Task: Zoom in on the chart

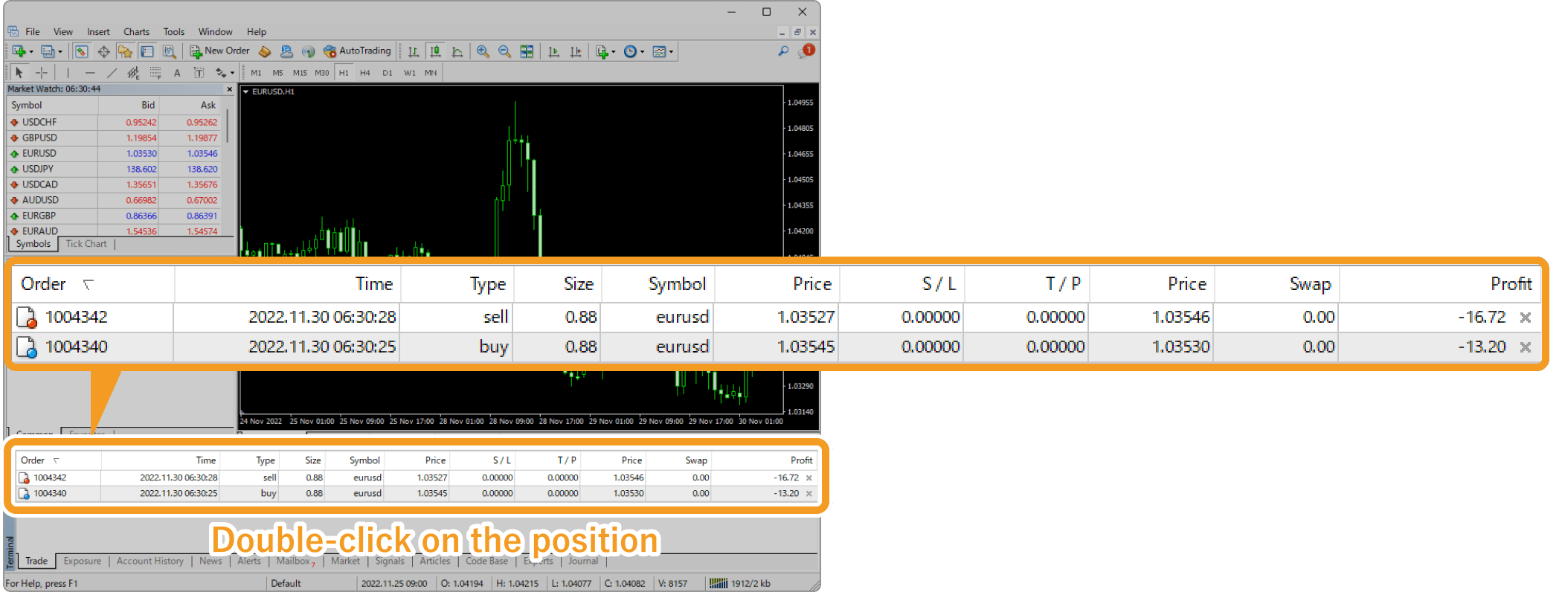Action: point(483,51)
